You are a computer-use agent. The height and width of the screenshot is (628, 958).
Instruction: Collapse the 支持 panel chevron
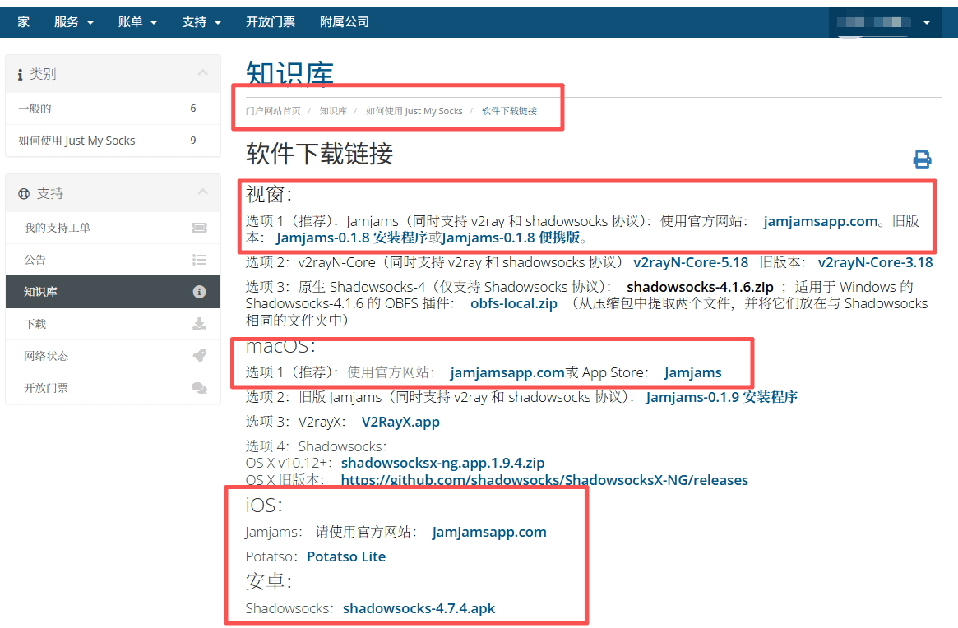pyautogui.click(x=202, y=193)
